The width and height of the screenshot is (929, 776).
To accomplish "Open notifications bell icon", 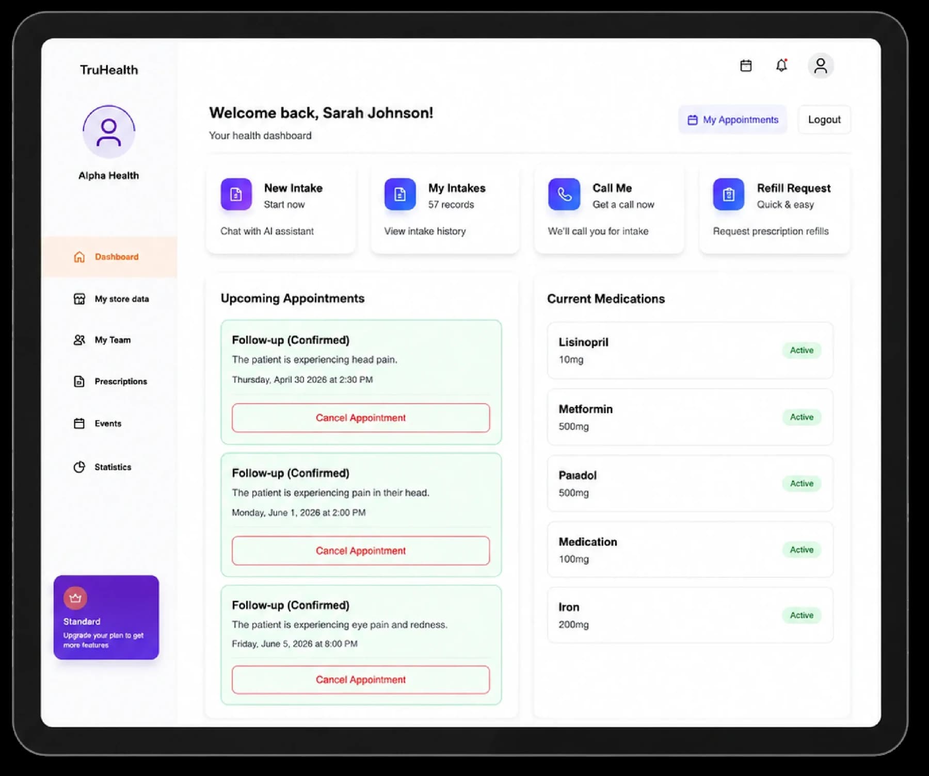I will [781, 65].
